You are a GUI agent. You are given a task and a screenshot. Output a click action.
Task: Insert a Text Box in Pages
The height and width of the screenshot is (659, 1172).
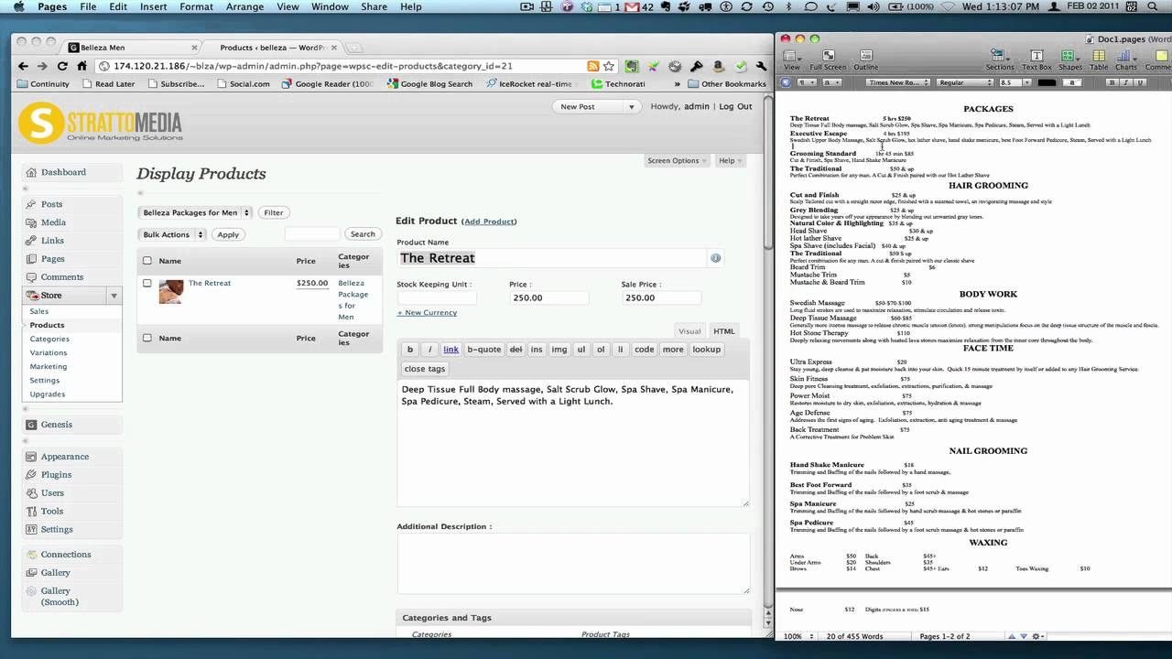pyautogui.click(x=1036, y=59)
